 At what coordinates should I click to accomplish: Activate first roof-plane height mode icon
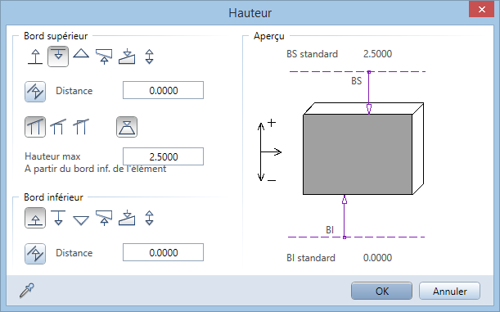coord(35,127)
